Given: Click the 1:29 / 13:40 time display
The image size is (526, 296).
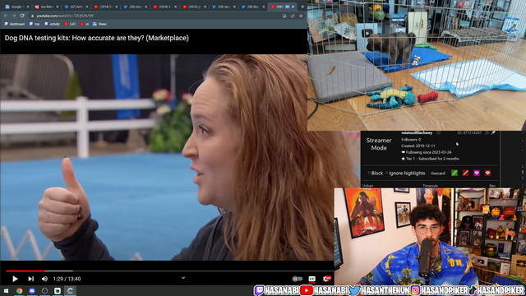Looking at the screenshot, I should pyautogui.click(x=67, y=279).
